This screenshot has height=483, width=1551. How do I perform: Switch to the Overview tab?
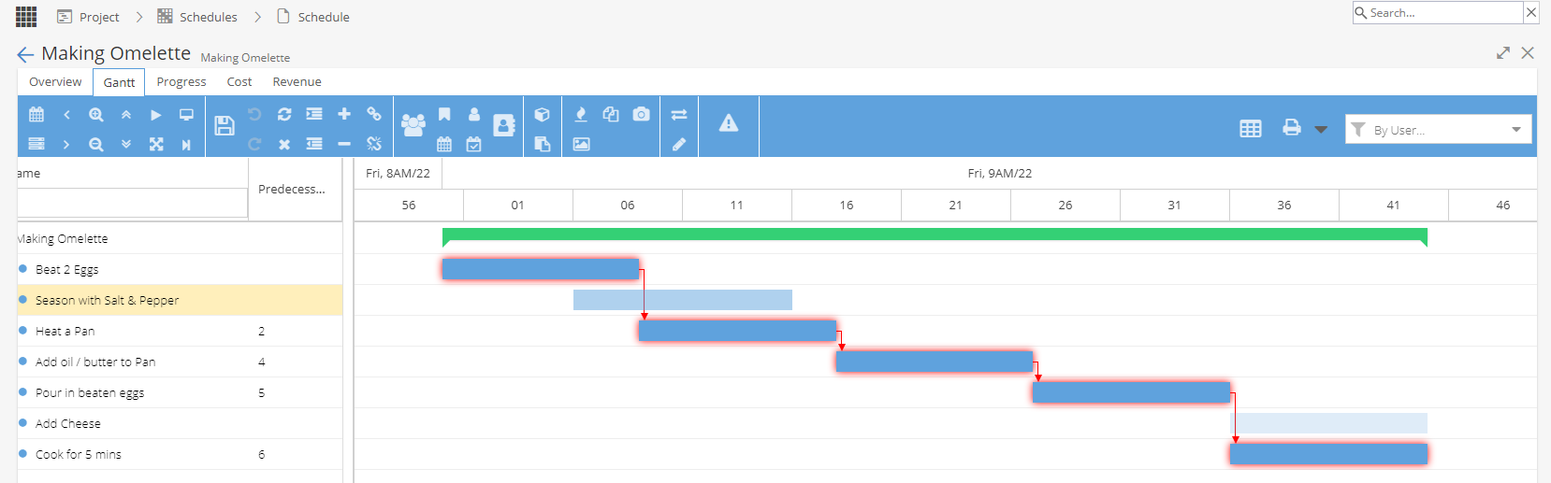pos(55,82)
